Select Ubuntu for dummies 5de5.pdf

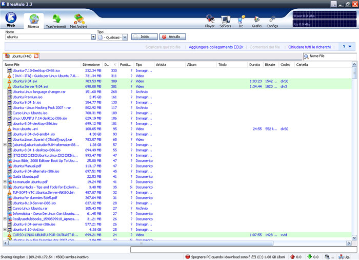coord(34,198)
